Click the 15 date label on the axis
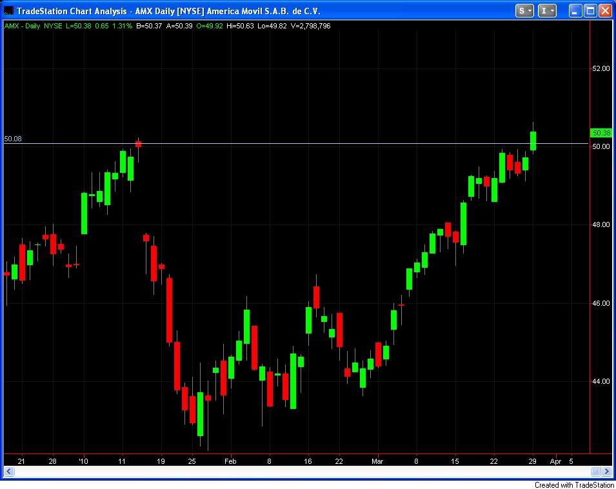Screen dimensions: 616x489 455,461
